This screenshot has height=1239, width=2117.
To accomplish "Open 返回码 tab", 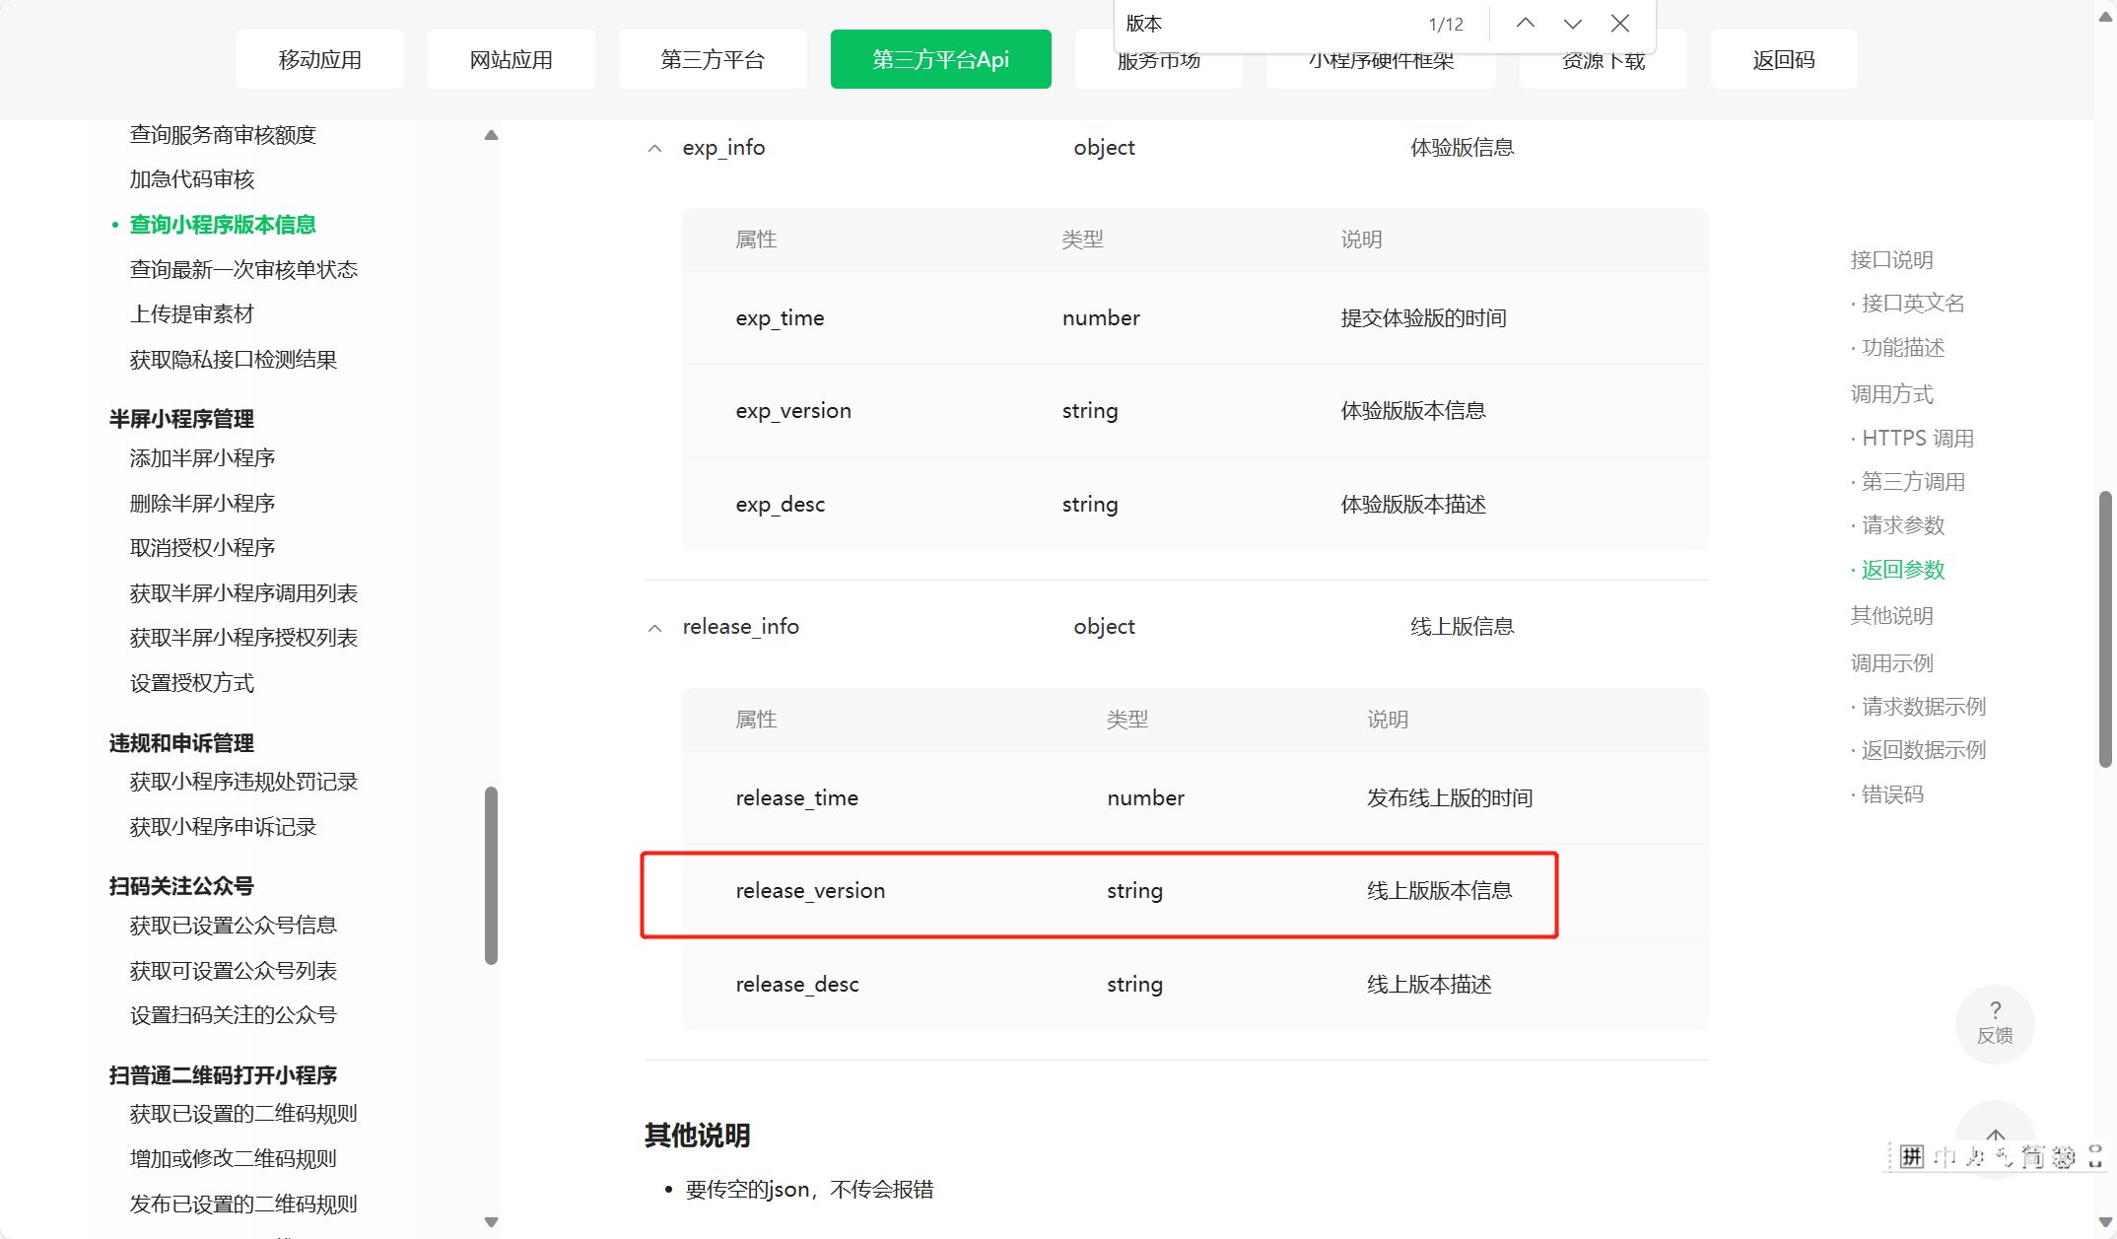I will 1783,59.
